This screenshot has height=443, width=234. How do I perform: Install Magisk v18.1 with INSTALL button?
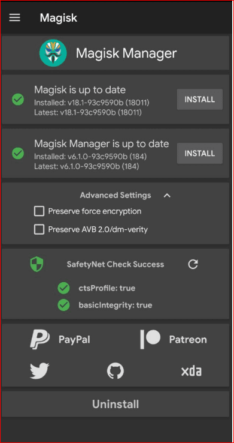click(x=200, y=100)
